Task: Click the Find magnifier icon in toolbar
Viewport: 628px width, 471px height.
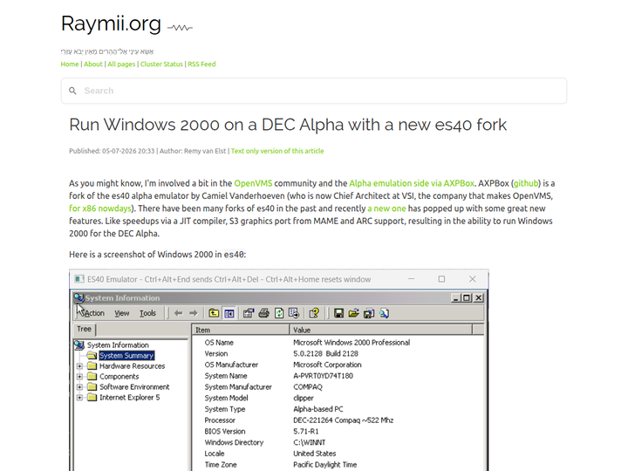Action: pyautogui.click(x=384, y=313)
